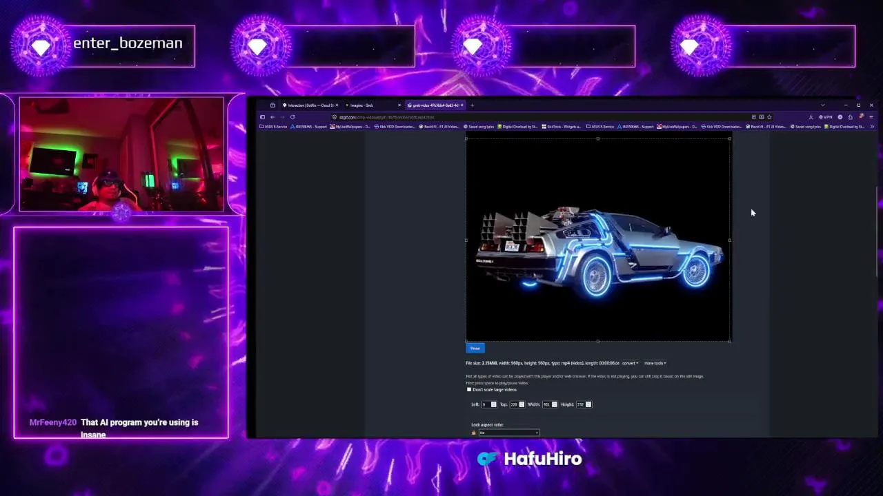883x496 pixels.
Task: Click the HafuHiro logo at bottom
Action: tap(529, 459)
